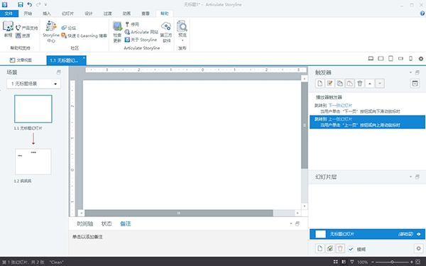This screenshot has height=266, width=426.
Task: Open the 1 无标题场景 scene dropdown
Action: 33,84
